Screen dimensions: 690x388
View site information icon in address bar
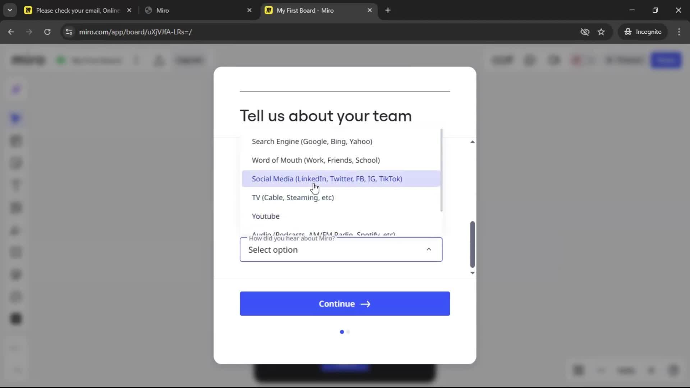tap(69, 32)
